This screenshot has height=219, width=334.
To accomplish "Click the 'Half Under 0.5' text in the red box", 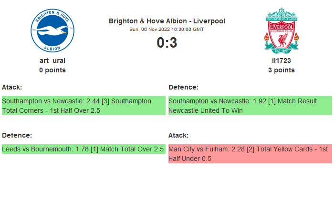I will click(190, 159).
